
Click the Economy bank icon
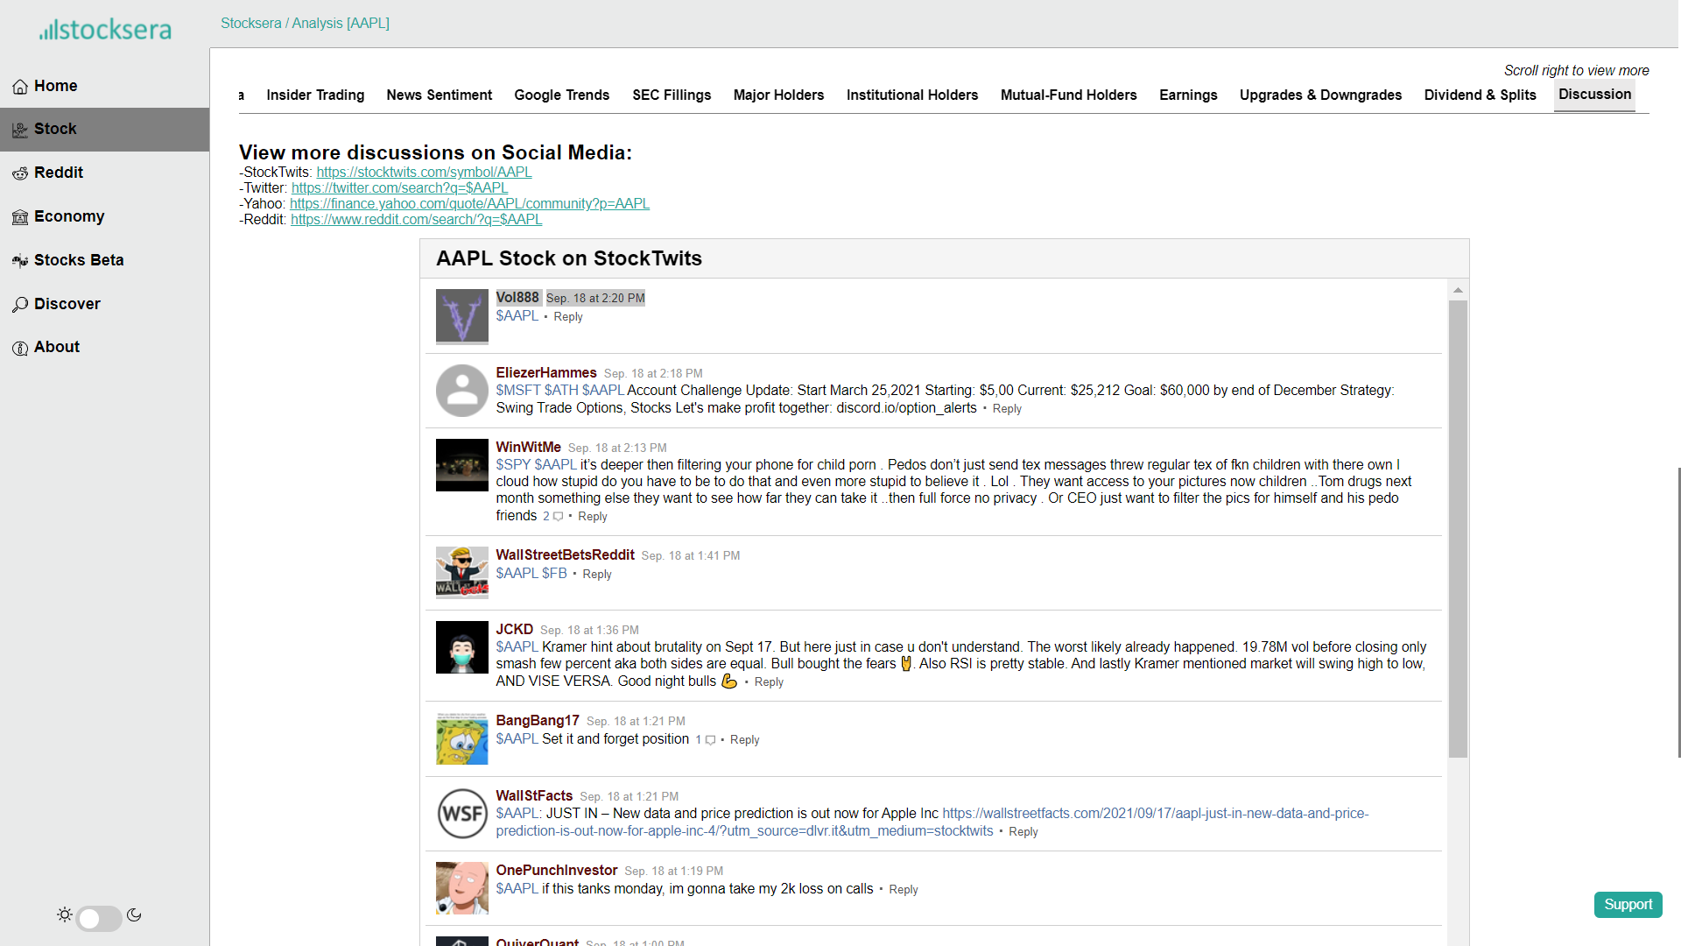[20, 217]
